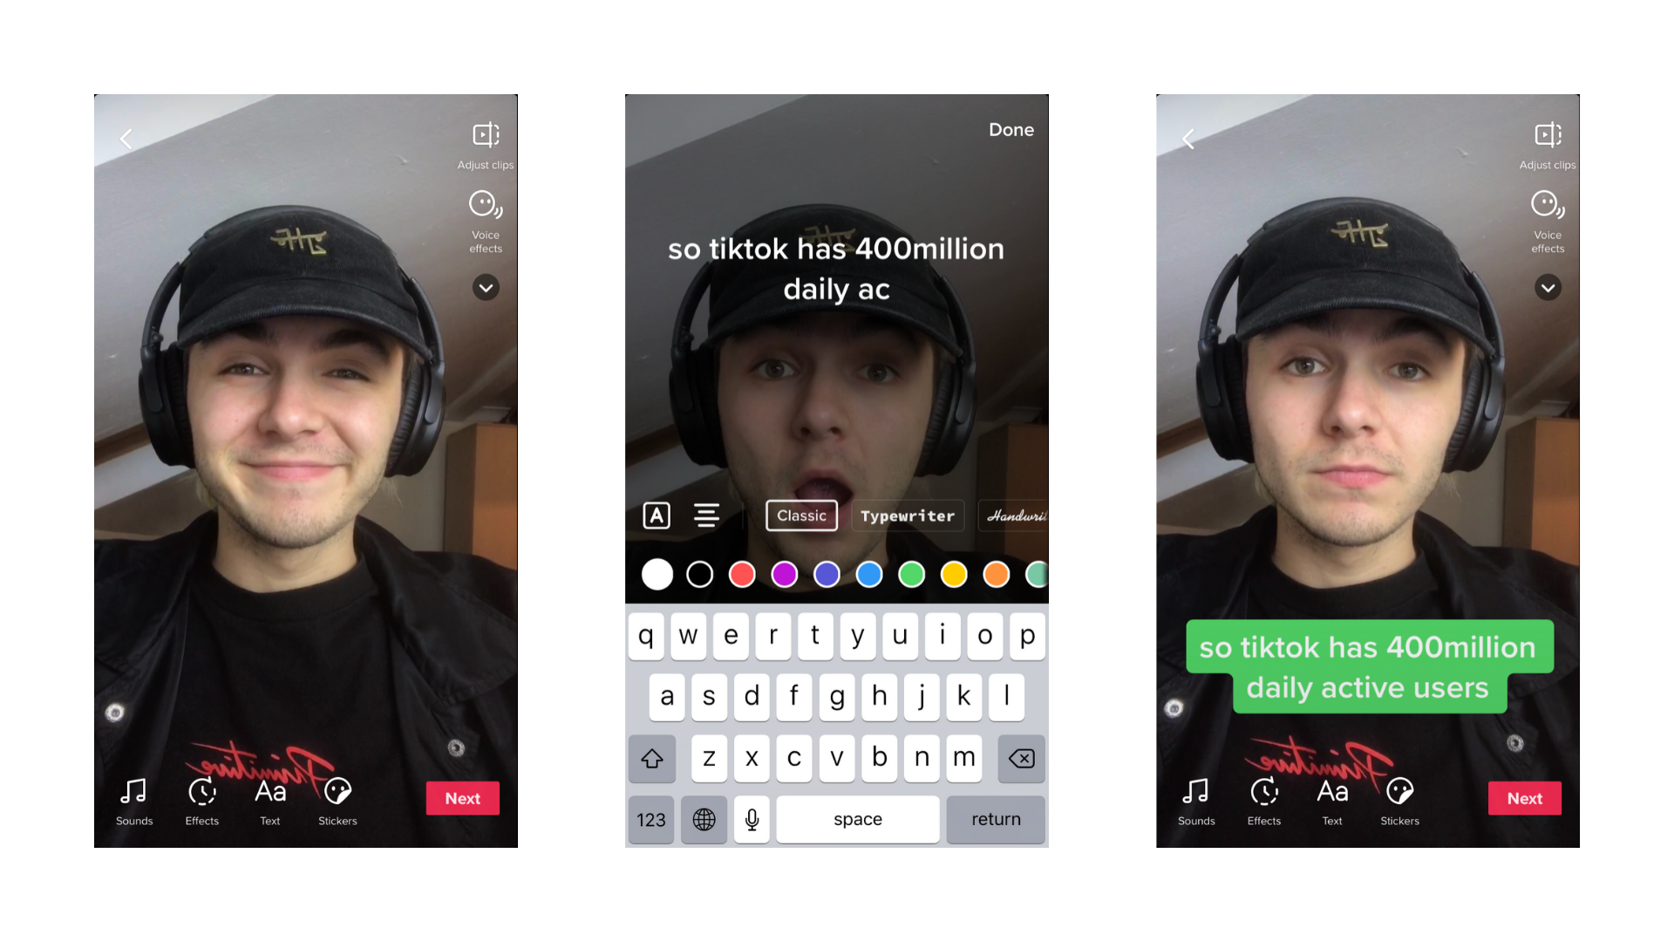Expand the dropdown chevron on right screen
Screen dimensions: 1674x942
click(1548, 288)
